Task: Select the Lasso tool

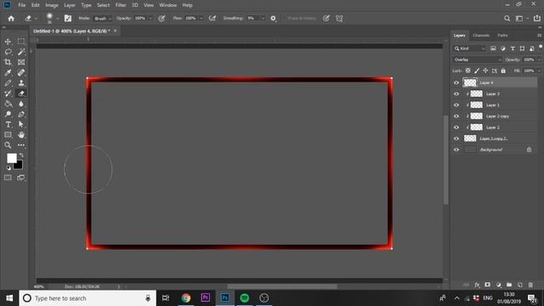Action: tap(8, 52)
